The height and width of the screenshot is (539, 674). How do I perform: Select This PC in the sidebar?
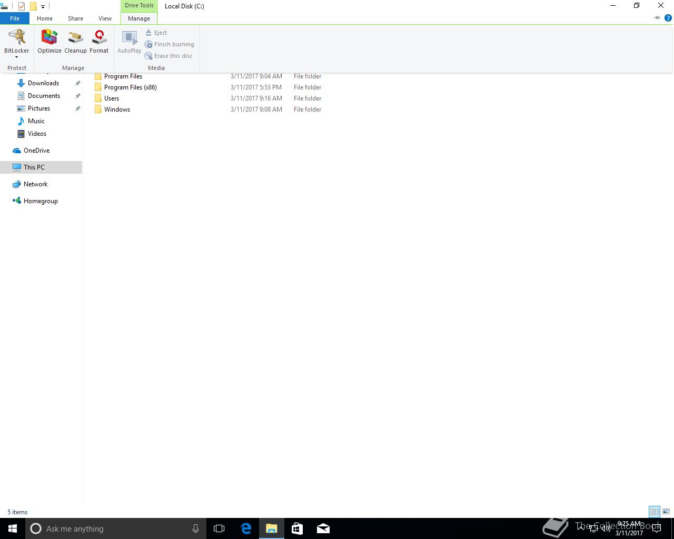pyautogui.click(x=34, y=167)
